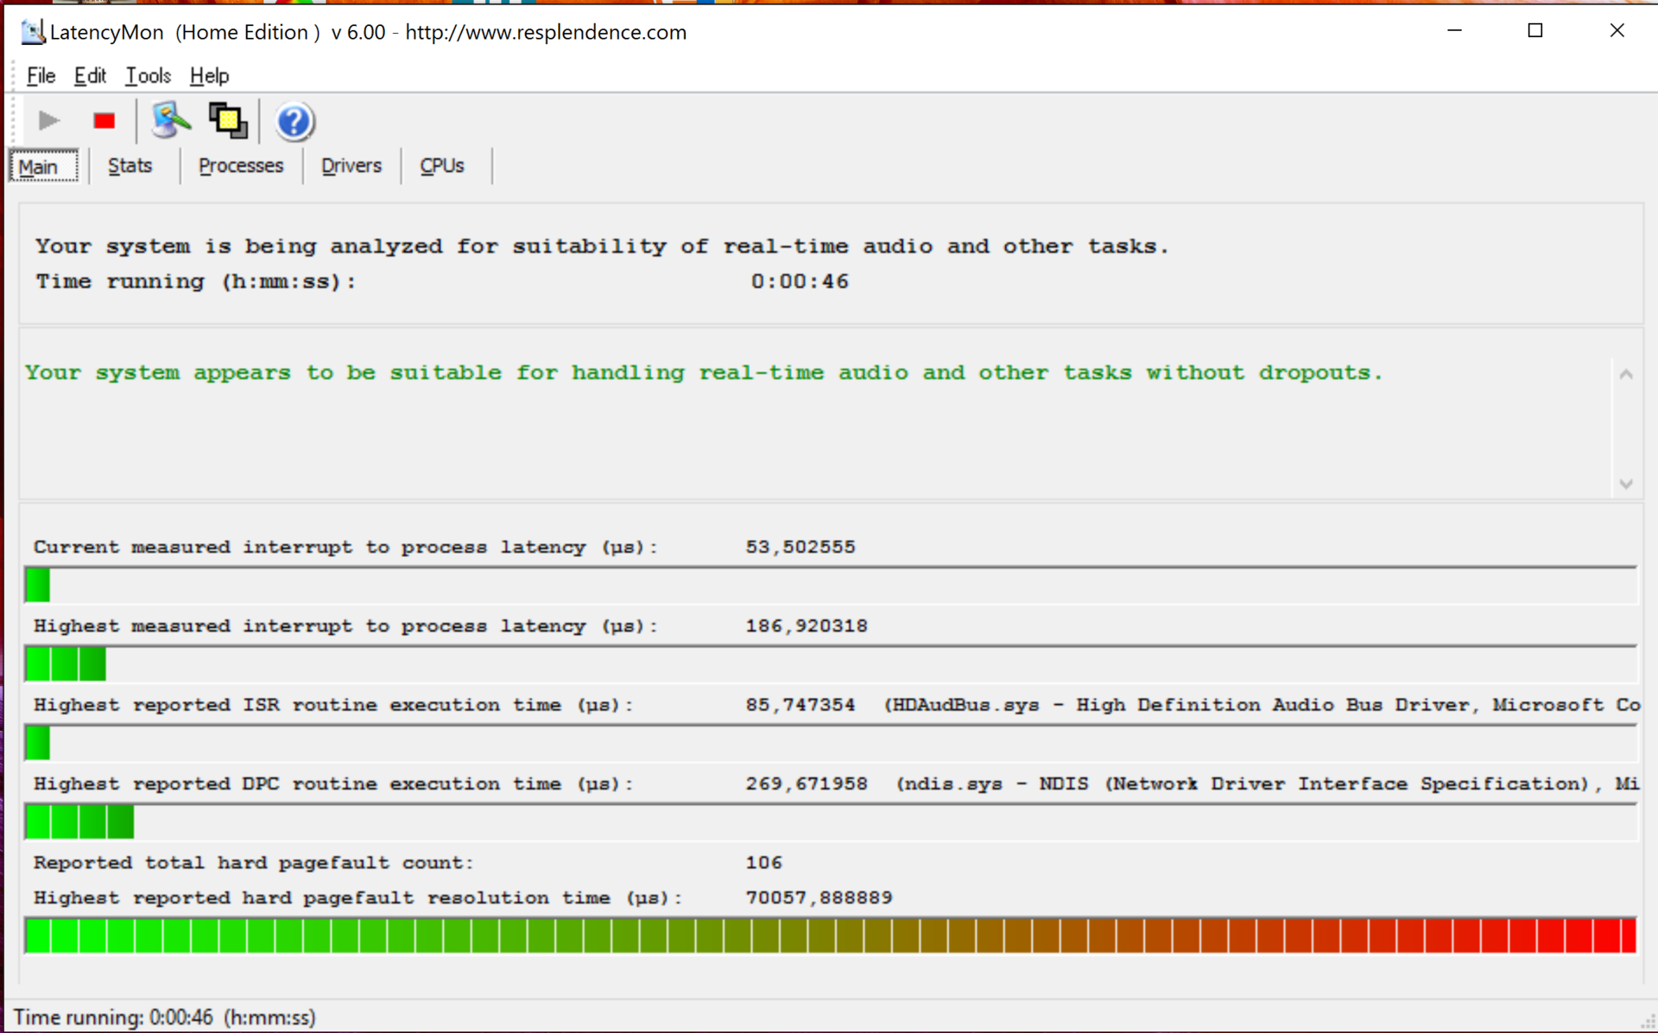Screen dimensions: 1658x1033
Task: Click the highest DPC routine execution bar
Action: (79, 821)
